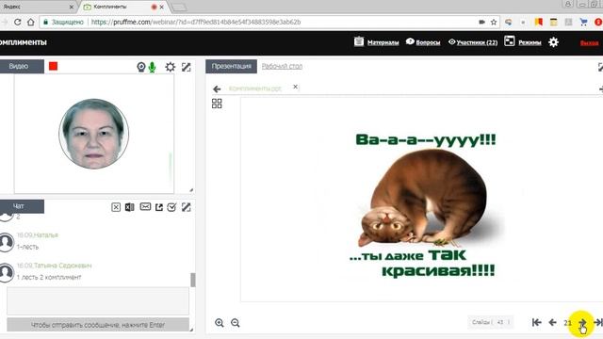Go back using presentation back arrow

click(x=217, y=89)
